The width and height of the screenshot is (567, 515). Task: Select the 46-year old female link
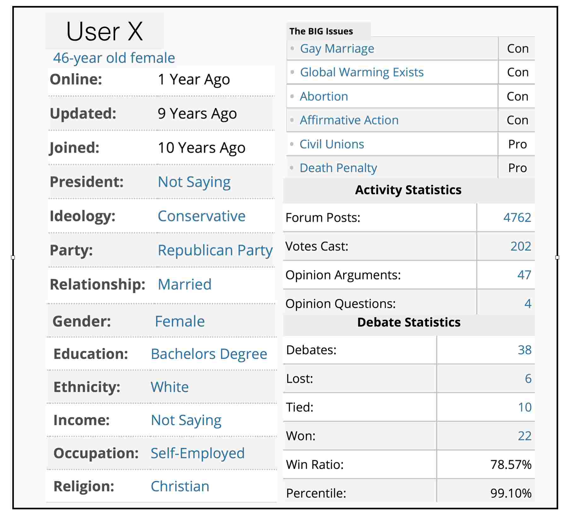(x=114, y=58)
